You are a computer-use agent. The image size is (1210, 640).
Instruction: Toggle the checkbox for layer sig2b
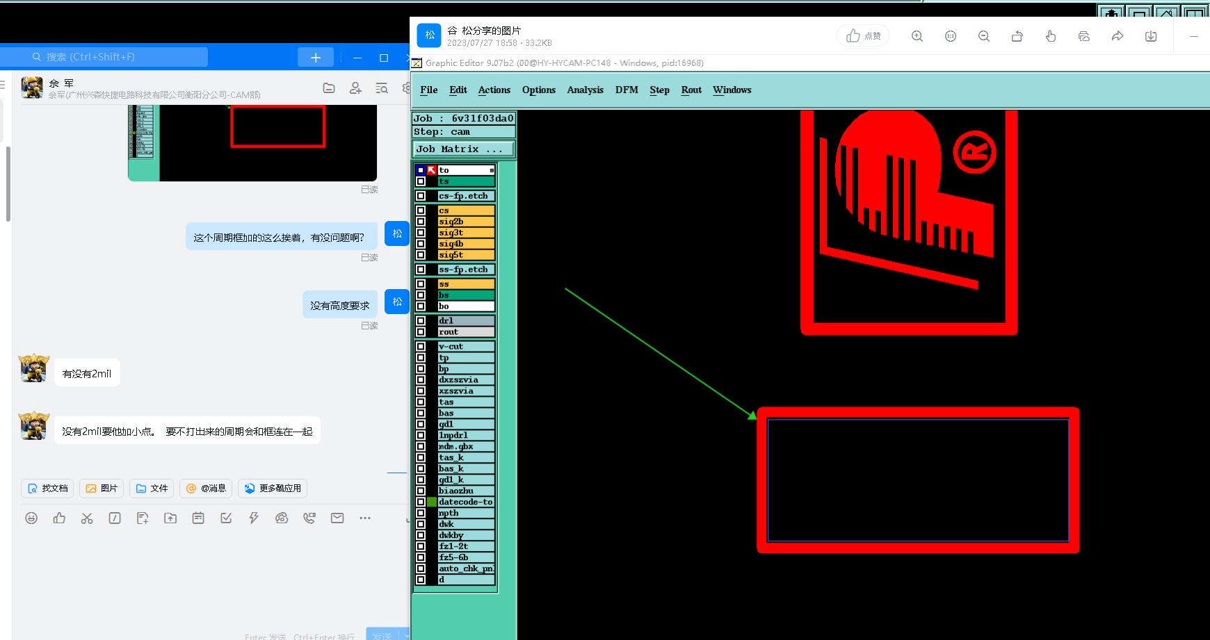(421, 222)
